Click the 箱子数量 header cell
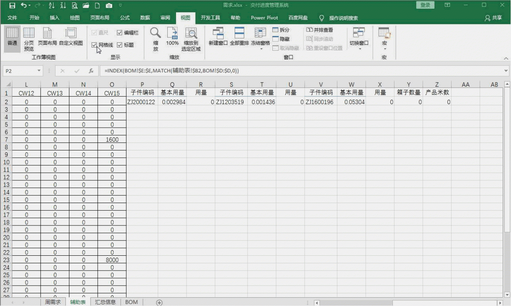511x306 pixels. (408, 92)
